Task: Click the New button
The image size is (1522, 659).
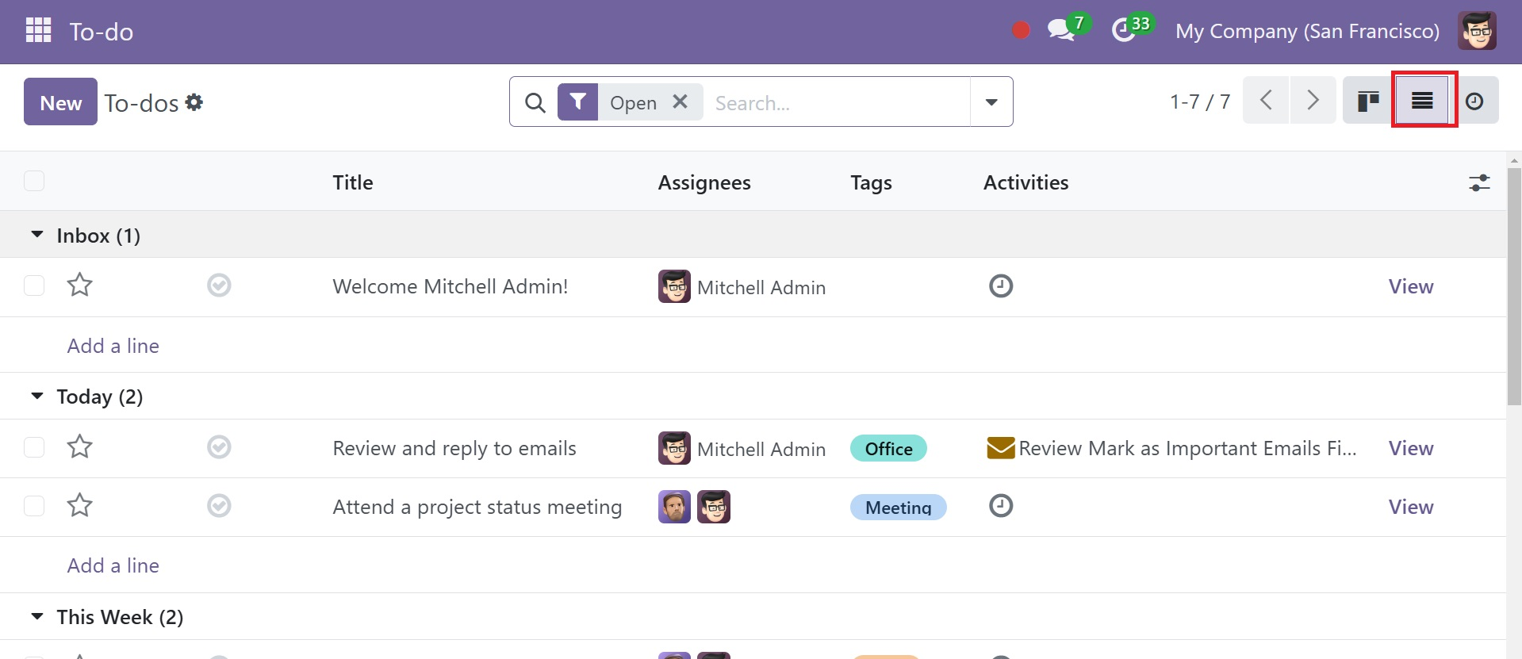Action: (60, 102)
